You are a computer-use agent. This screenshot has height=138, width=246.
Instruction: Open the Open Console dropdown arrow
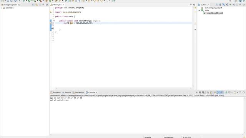(238, 92)
